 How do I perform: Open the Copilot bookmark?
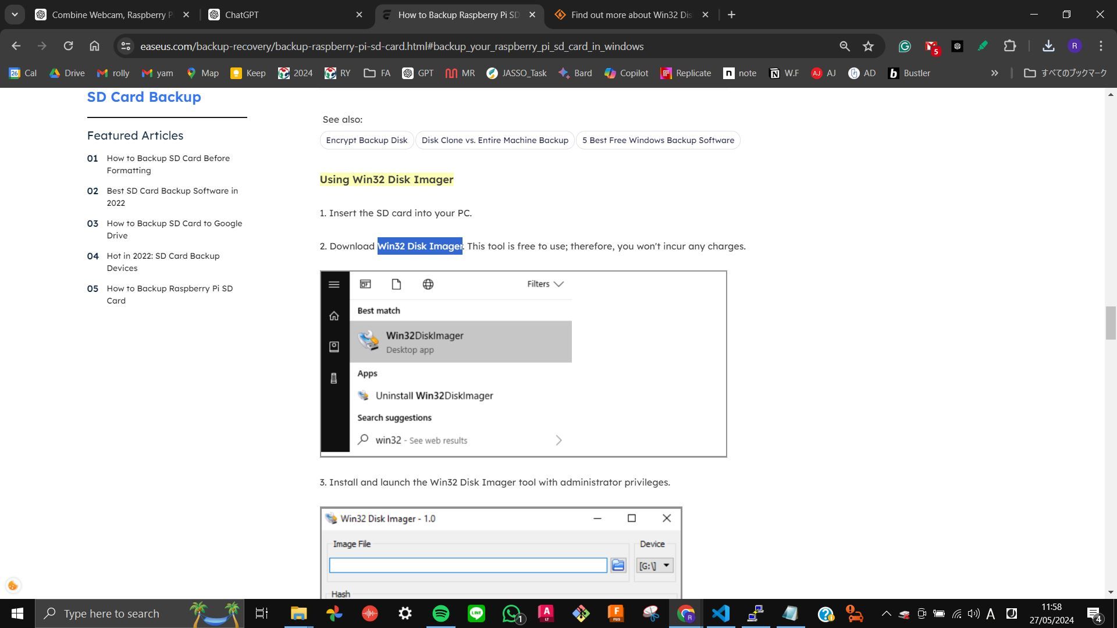626,73
